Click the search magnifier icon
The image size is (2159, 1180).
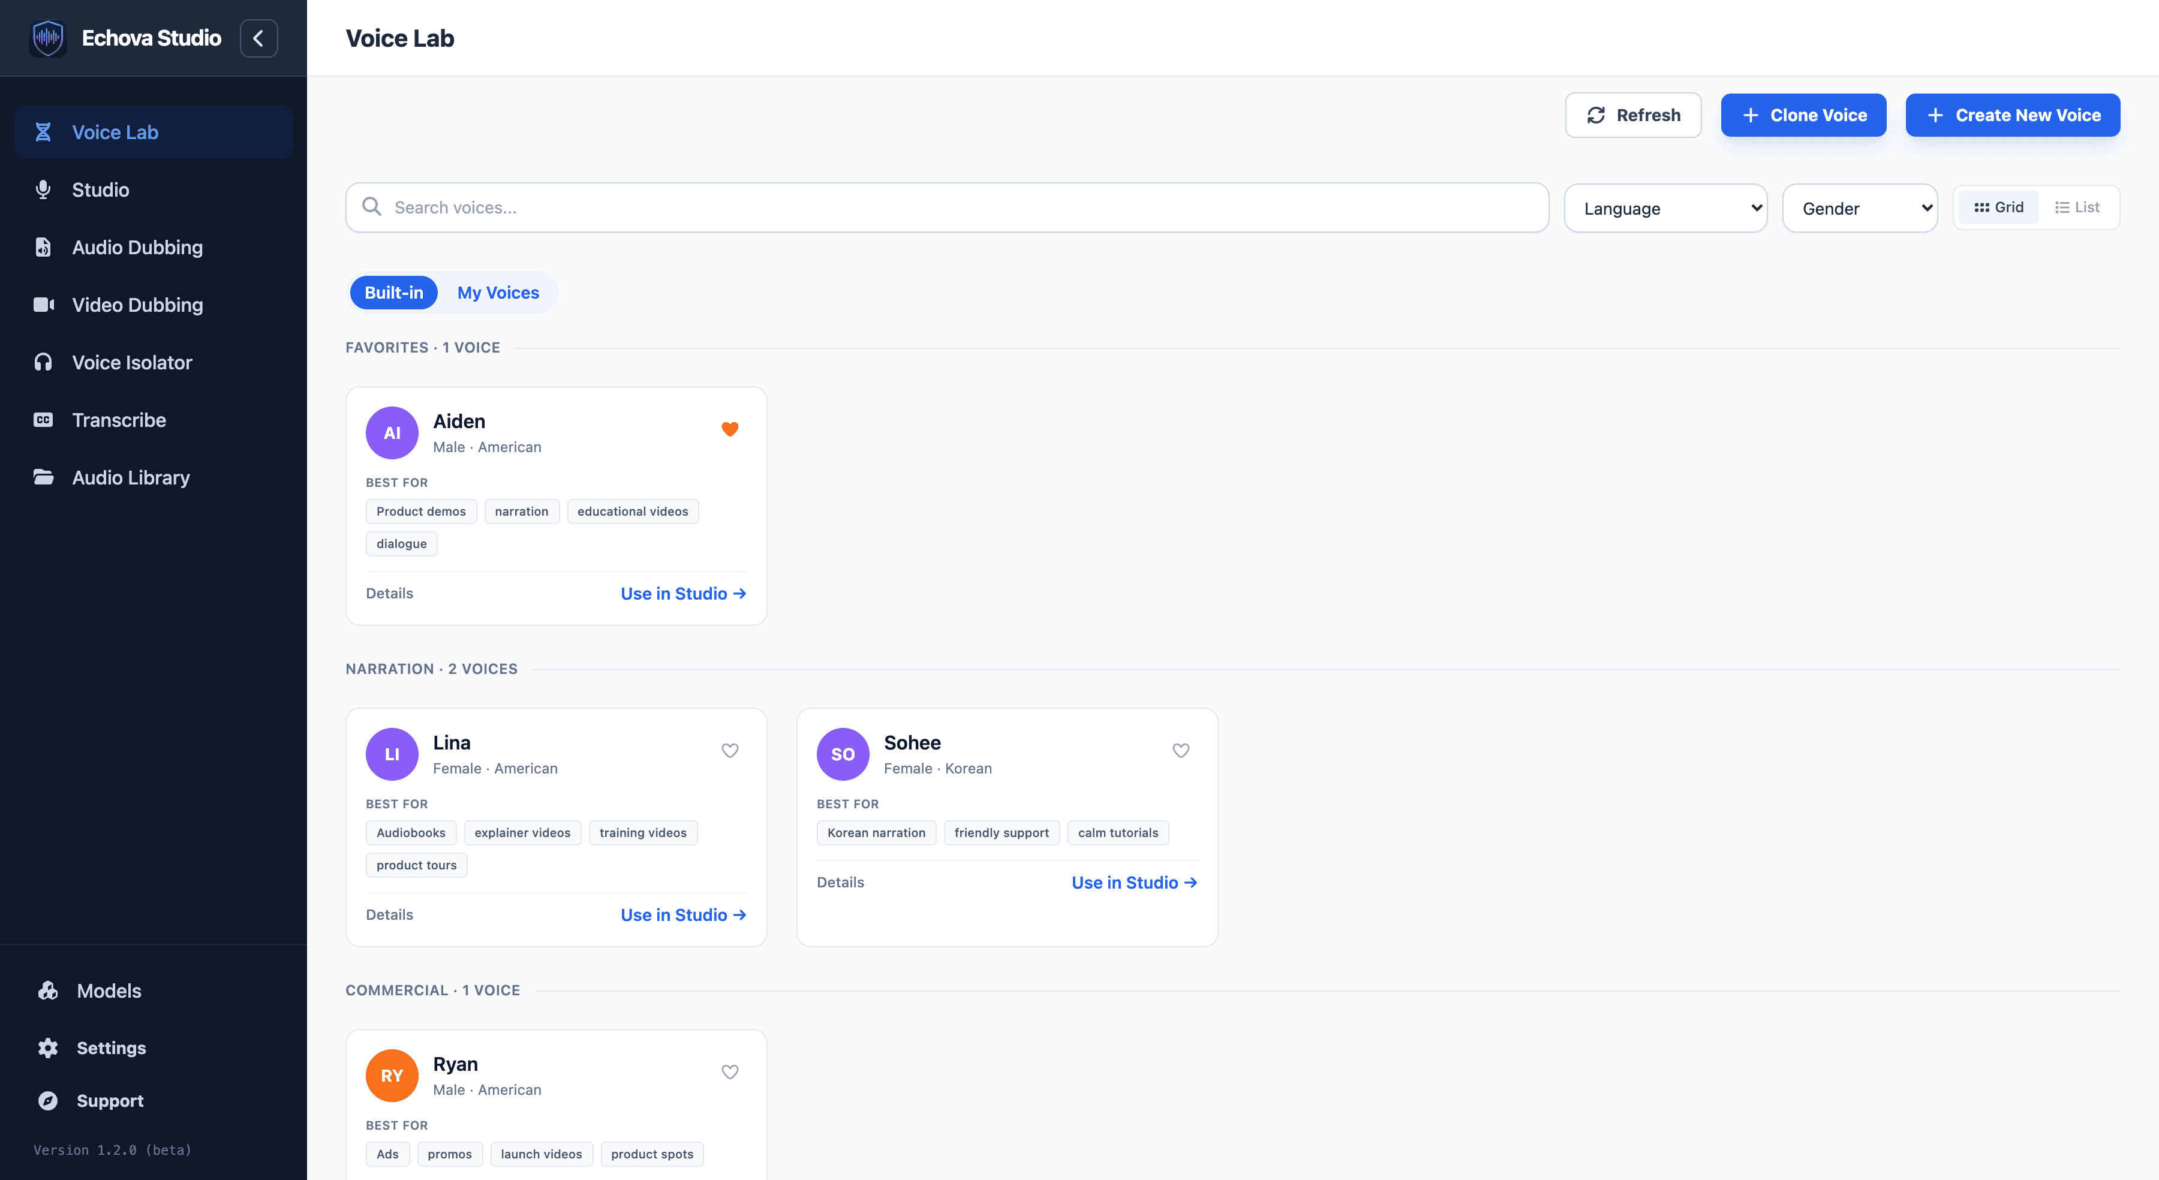click(371, 207)
